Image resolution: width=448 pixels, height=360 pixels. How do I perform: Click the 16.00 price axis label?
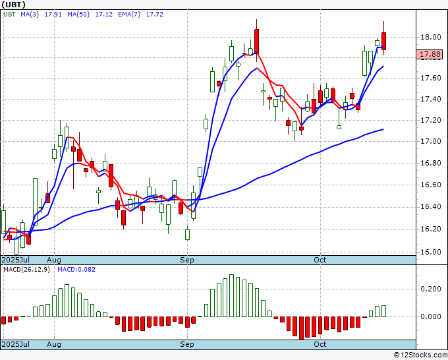pos(431,252)
